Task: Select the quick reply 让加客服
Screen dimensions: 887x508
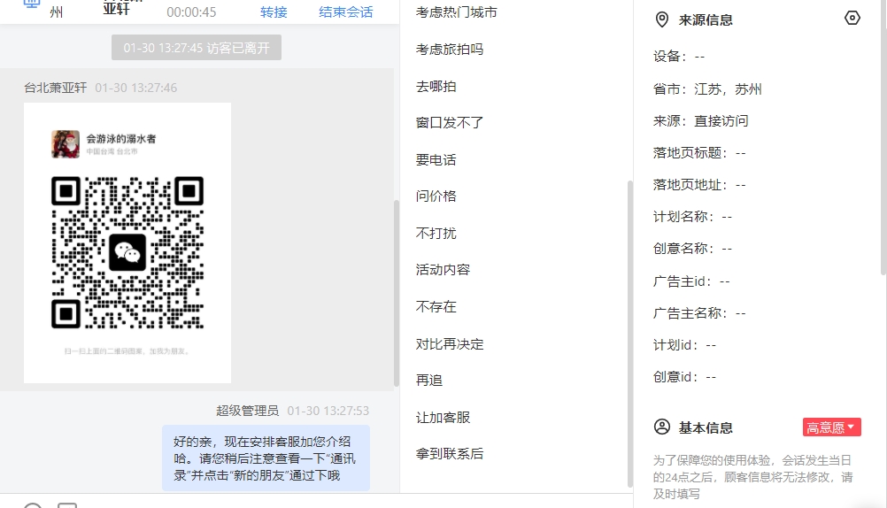Action: point(443,418)
